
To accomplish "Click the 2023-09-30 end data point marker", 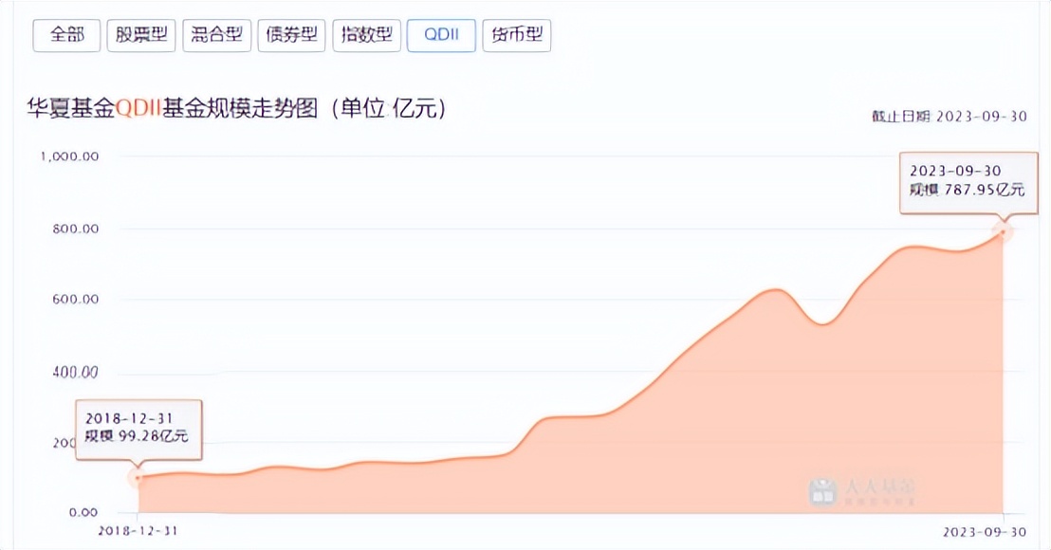I will tap(1003, 231).
